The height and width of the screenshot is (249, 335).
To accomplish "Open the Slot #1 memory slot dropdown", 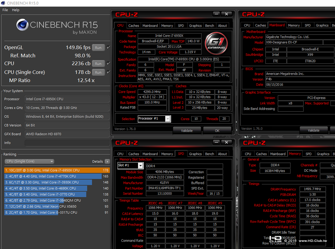I will point(130,165).
